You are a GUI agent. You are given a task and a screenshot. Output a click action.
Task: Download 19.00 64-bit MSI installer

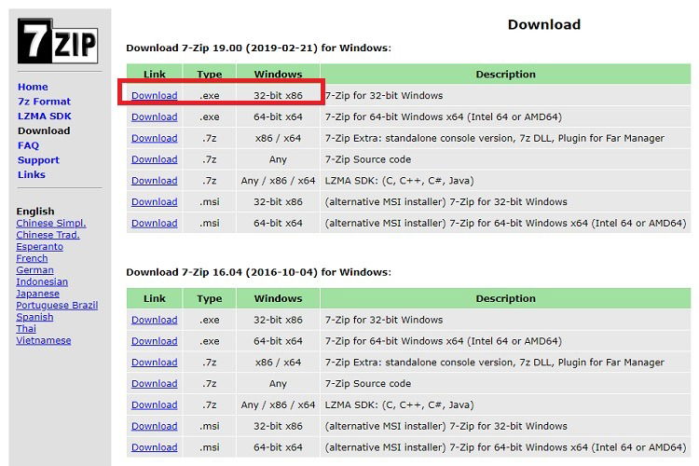[154, 223]
